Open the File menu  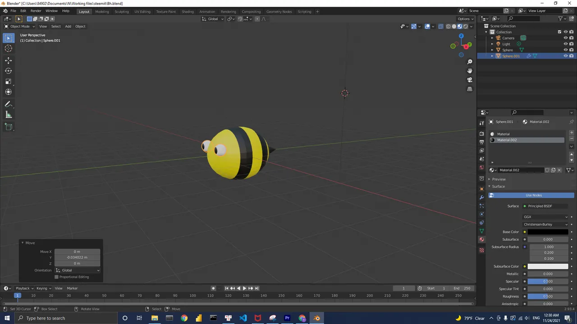point(13,11)
